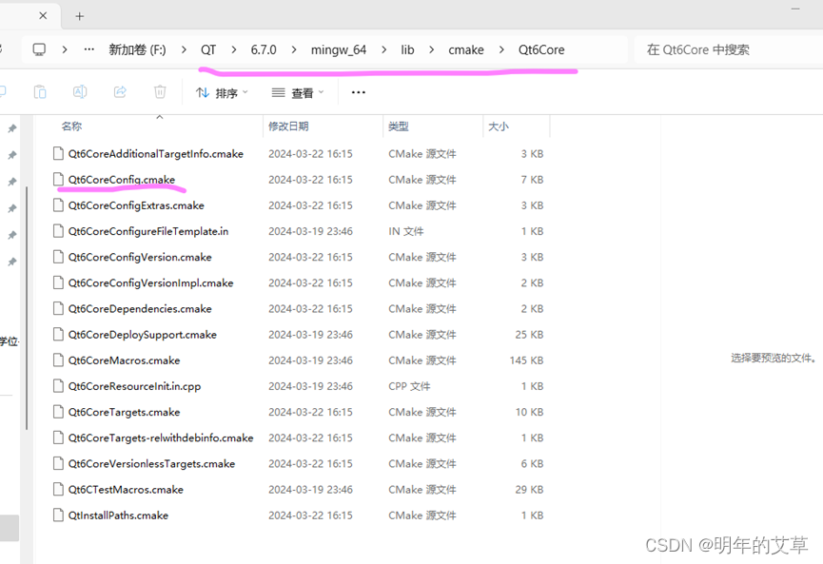Click the IN 文件 type cell
The image size is (823, 564).
(x=405, y=231)
